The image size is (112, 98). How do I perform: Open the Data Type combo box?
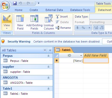pos(101,17)
